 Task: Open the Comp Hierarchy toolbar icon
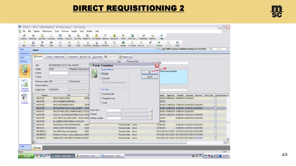coord(69,37)
